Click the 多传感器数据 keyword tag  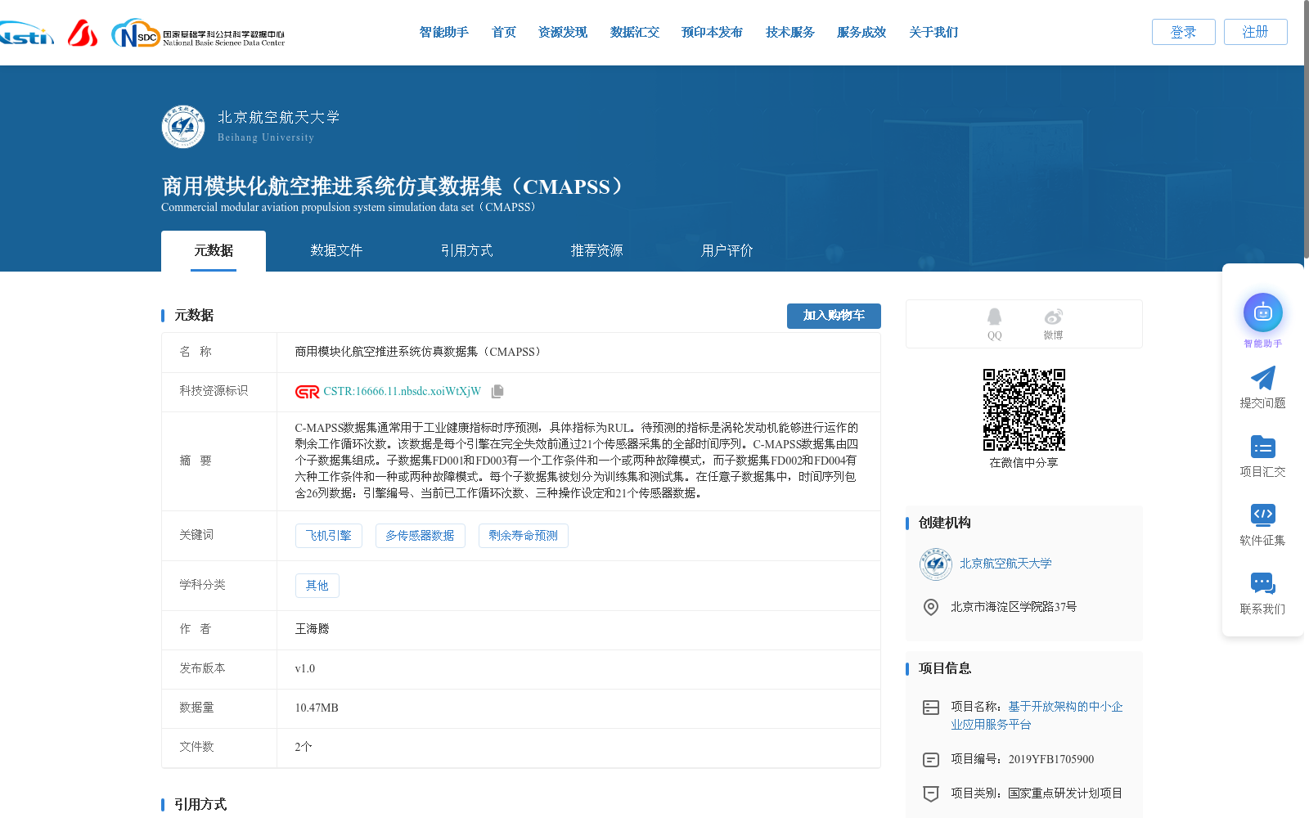pos(421,536)
